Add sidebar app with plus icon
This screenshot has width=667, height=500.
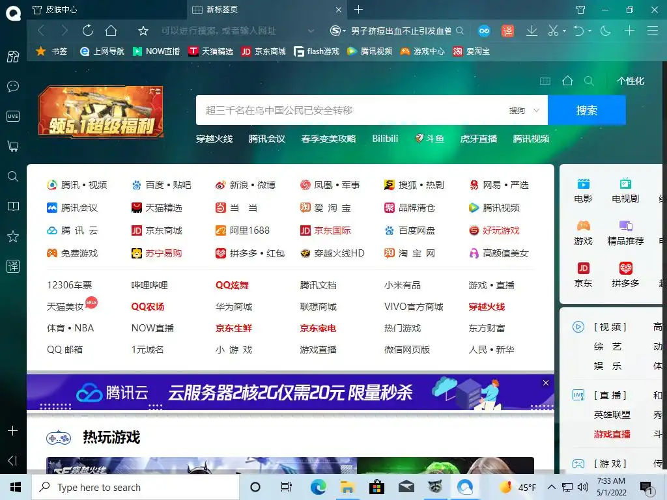click(13, 431)
